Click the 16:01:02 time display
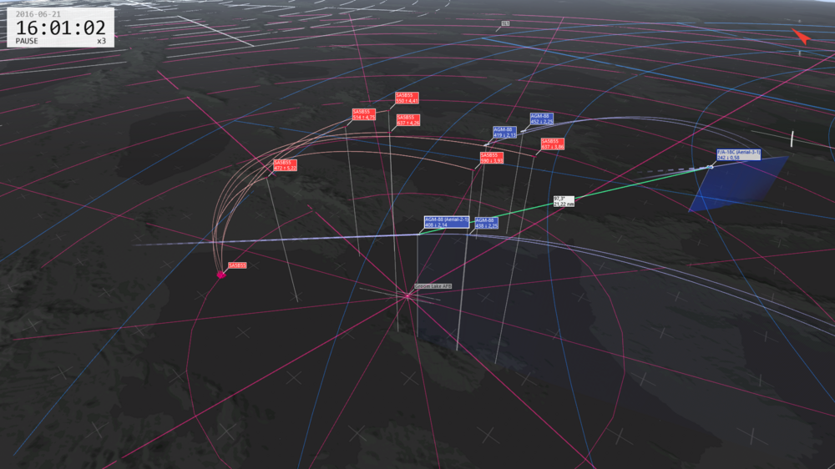The height and width of the screenshot is (469, 835). coord(60,28)
